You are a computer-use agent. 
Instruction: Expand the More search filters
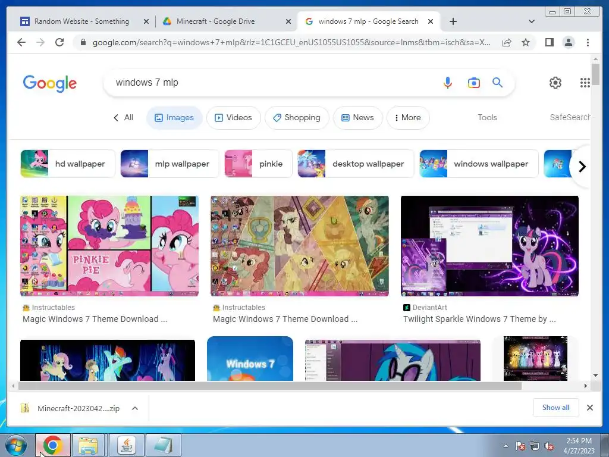point(408,117)
